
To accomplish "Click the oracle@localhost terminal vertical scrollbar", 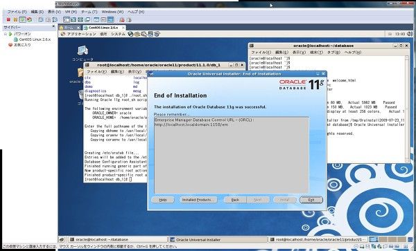I will click(x=407, y=109).
